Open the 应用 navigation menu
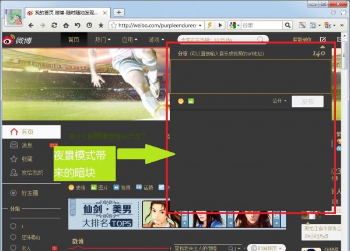This screenshot has width=350, height=251. (129, 40)
